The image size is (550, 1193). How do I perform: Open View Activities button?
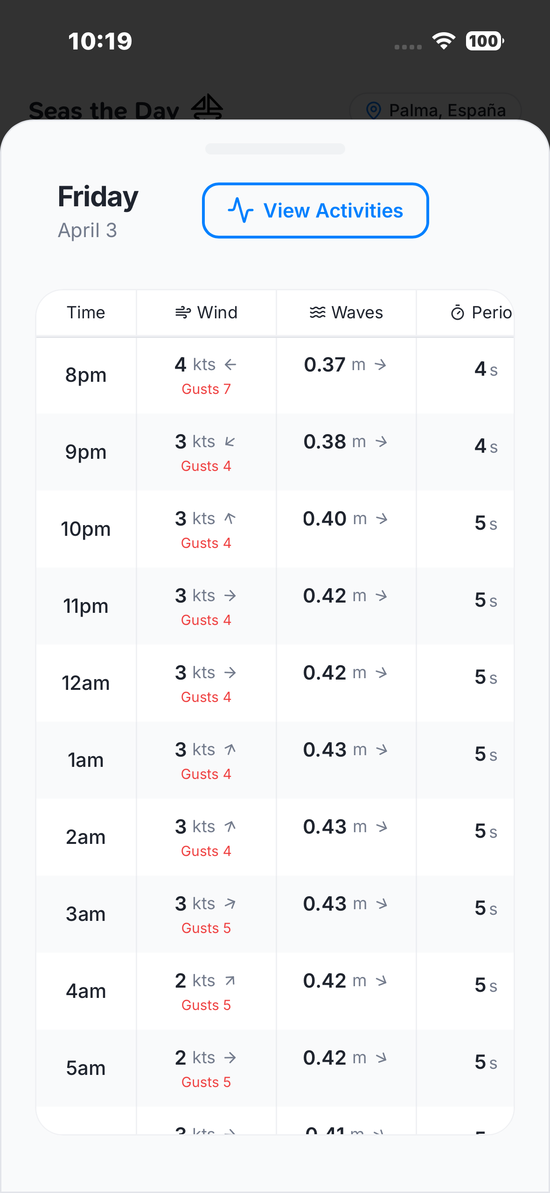pos(315,211)
